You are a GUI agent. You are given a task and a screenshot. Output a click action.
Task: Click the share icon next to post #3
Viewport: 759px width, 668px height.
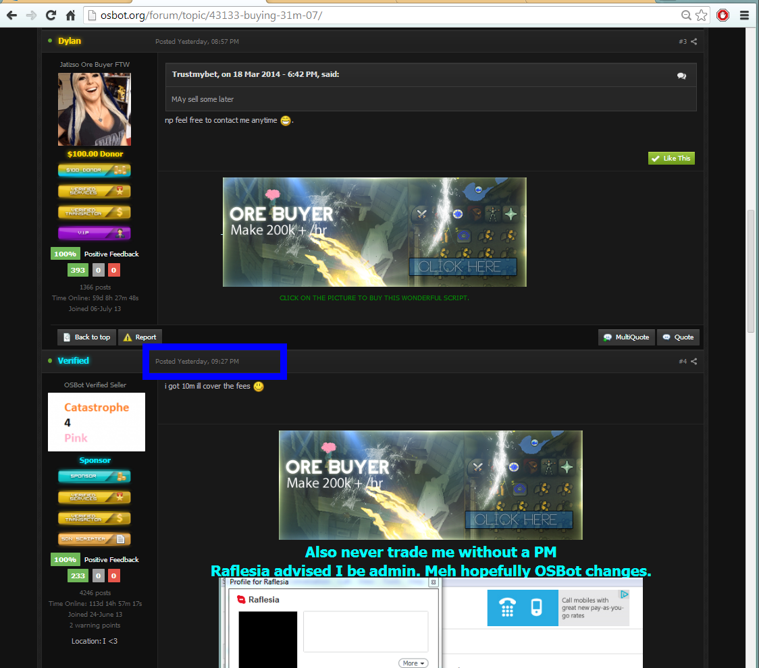[x=693, y=42]
